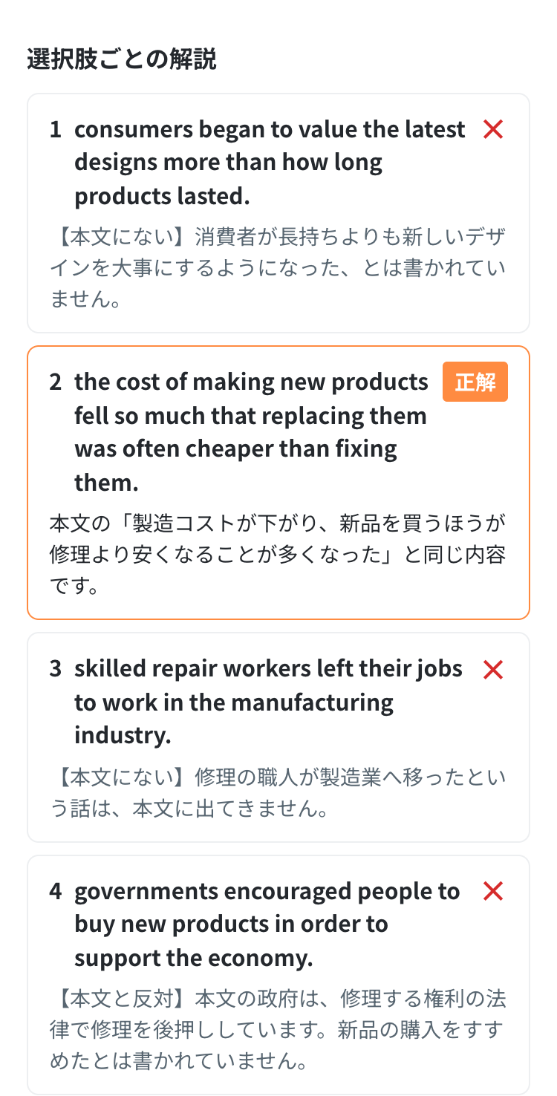Click the 【本文にない】 explanation under option 3
This screenshot has height=1096, width=557.
click(278, 793)
